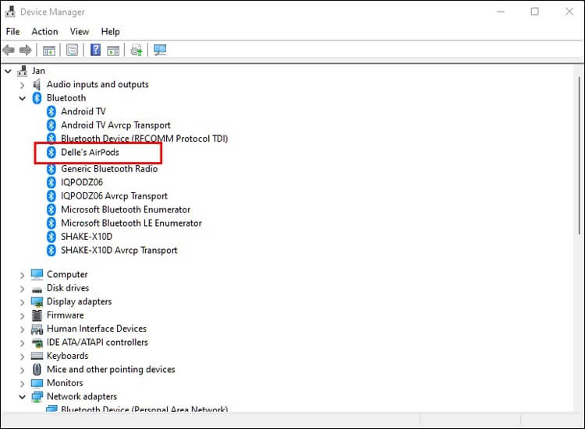Click the Update device driver toolbar icon
585x429 pixels.
coord(136,50)
